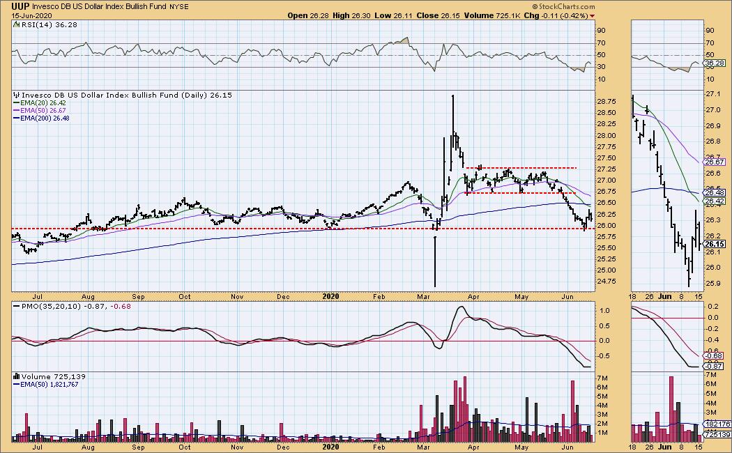Click the 26.42 EMA tag on zoomed chart
The width and height of the screenshot is (732, 453).
pos(715,201)
